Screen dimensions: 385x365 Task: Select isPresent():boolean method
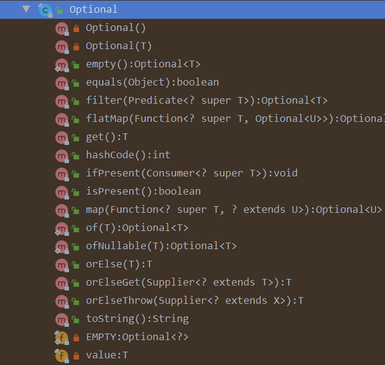point(143,192)
